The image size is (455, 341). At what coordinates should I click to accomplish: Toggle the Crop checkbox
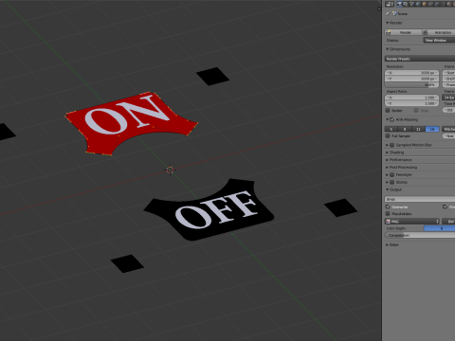tap(416, 110)
